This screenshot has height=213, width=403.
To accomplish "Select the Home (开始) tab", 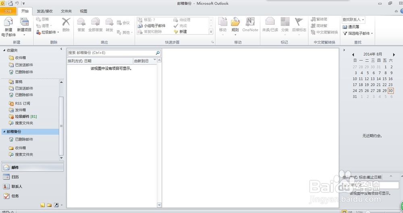I will [x=25, y=11].
